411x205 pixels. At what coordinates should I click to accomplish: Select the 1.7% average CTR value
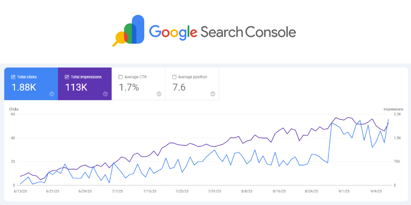[129, 87]
